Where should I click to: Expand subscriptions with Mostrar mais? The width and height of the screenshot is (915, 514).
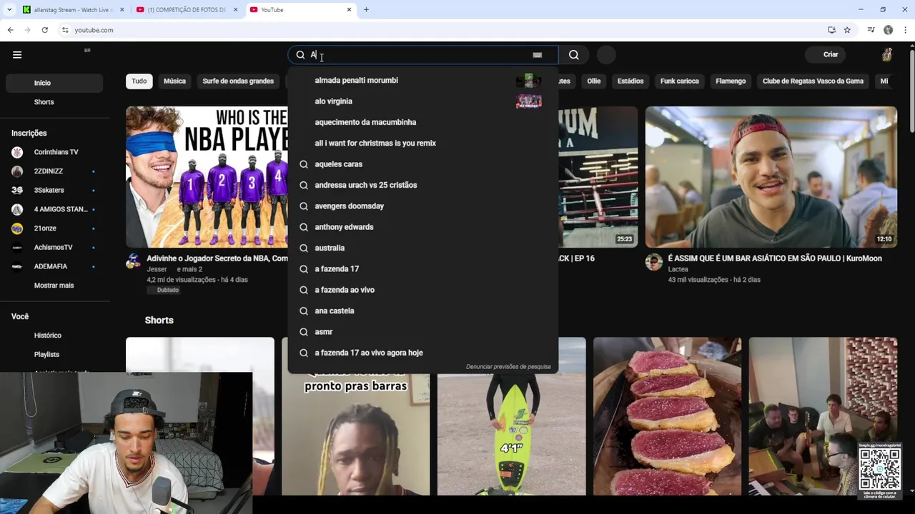(54, 286)
